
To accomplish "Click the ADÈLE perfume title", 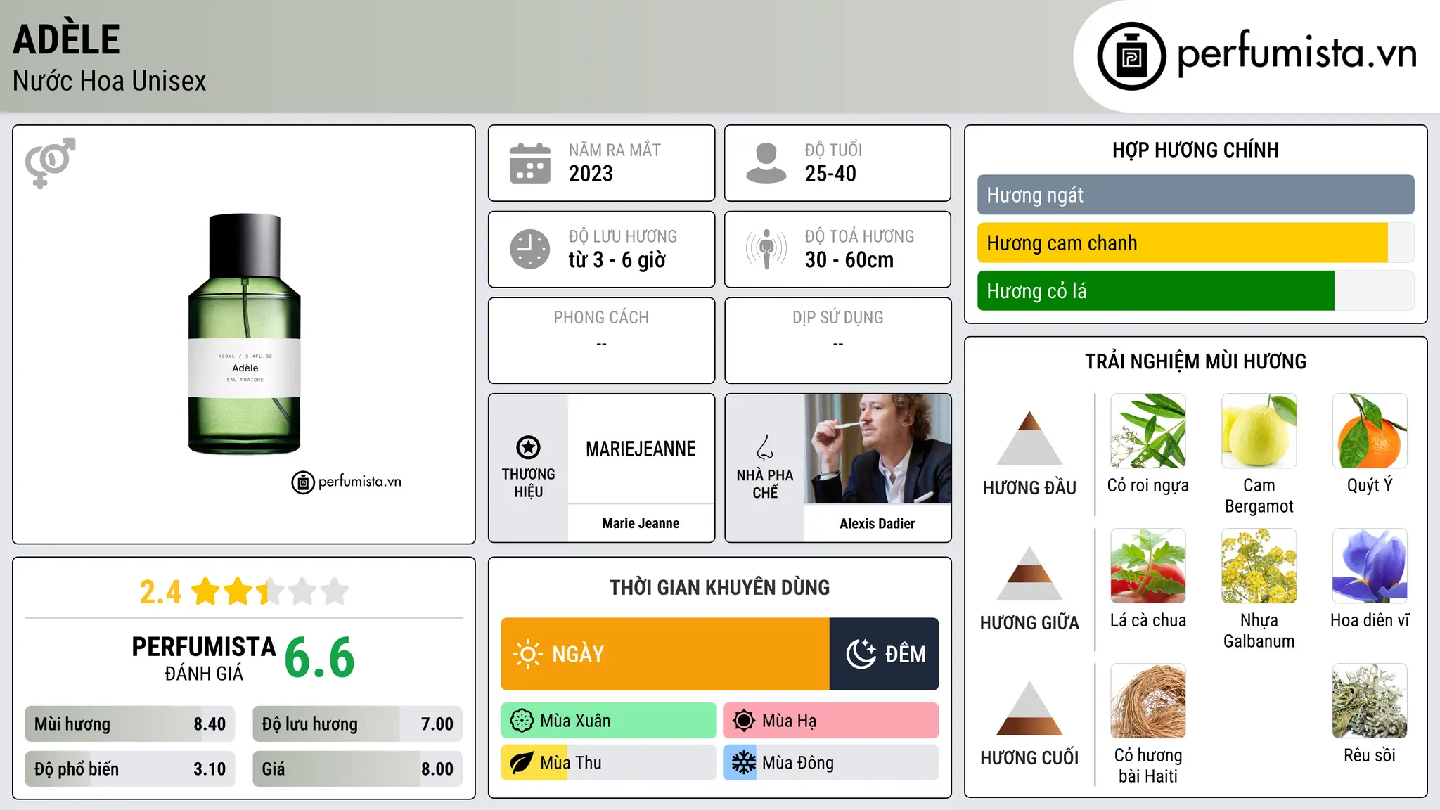I will coord(66,39).
